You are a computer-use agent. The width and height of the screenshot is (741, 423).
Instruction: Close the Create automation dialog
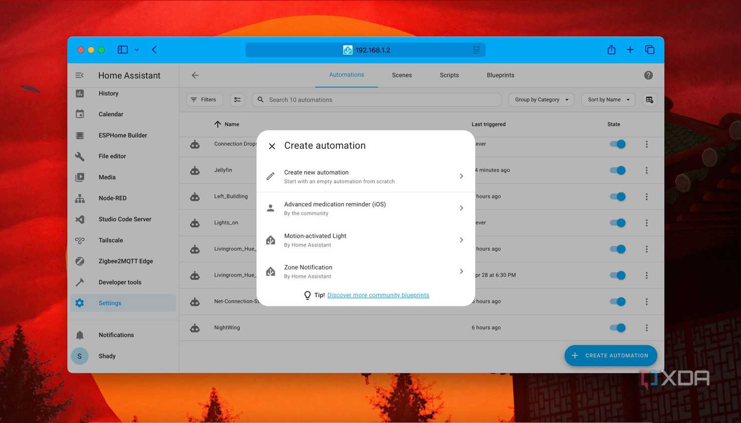272,146
